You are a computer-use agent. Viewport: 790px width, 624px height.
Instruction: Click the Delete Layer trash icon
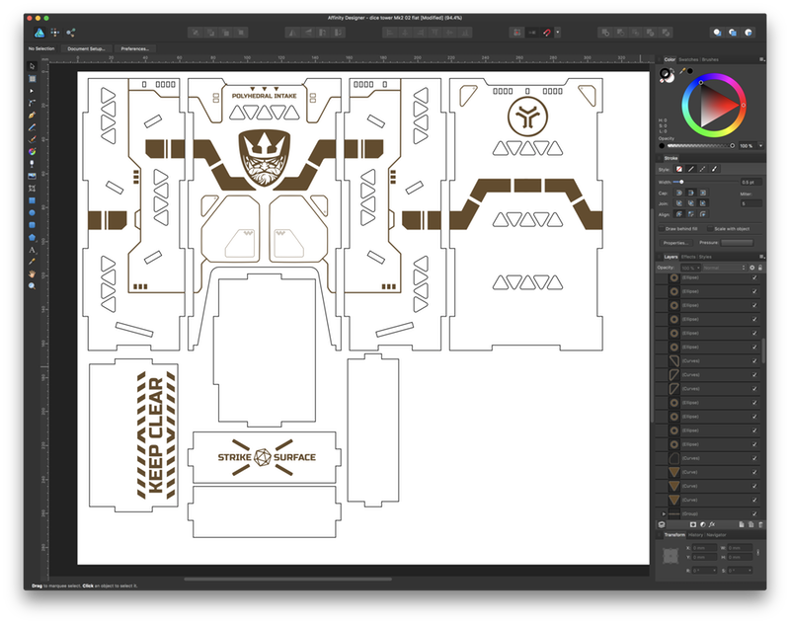coord(760,525)
